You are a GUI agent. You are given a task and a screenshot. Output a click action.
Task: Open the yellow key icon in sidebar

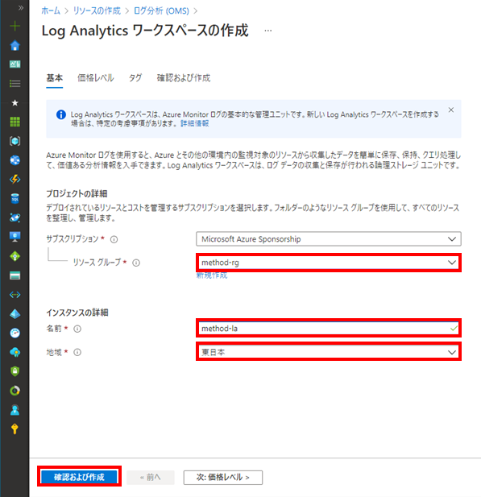(15, 429)
